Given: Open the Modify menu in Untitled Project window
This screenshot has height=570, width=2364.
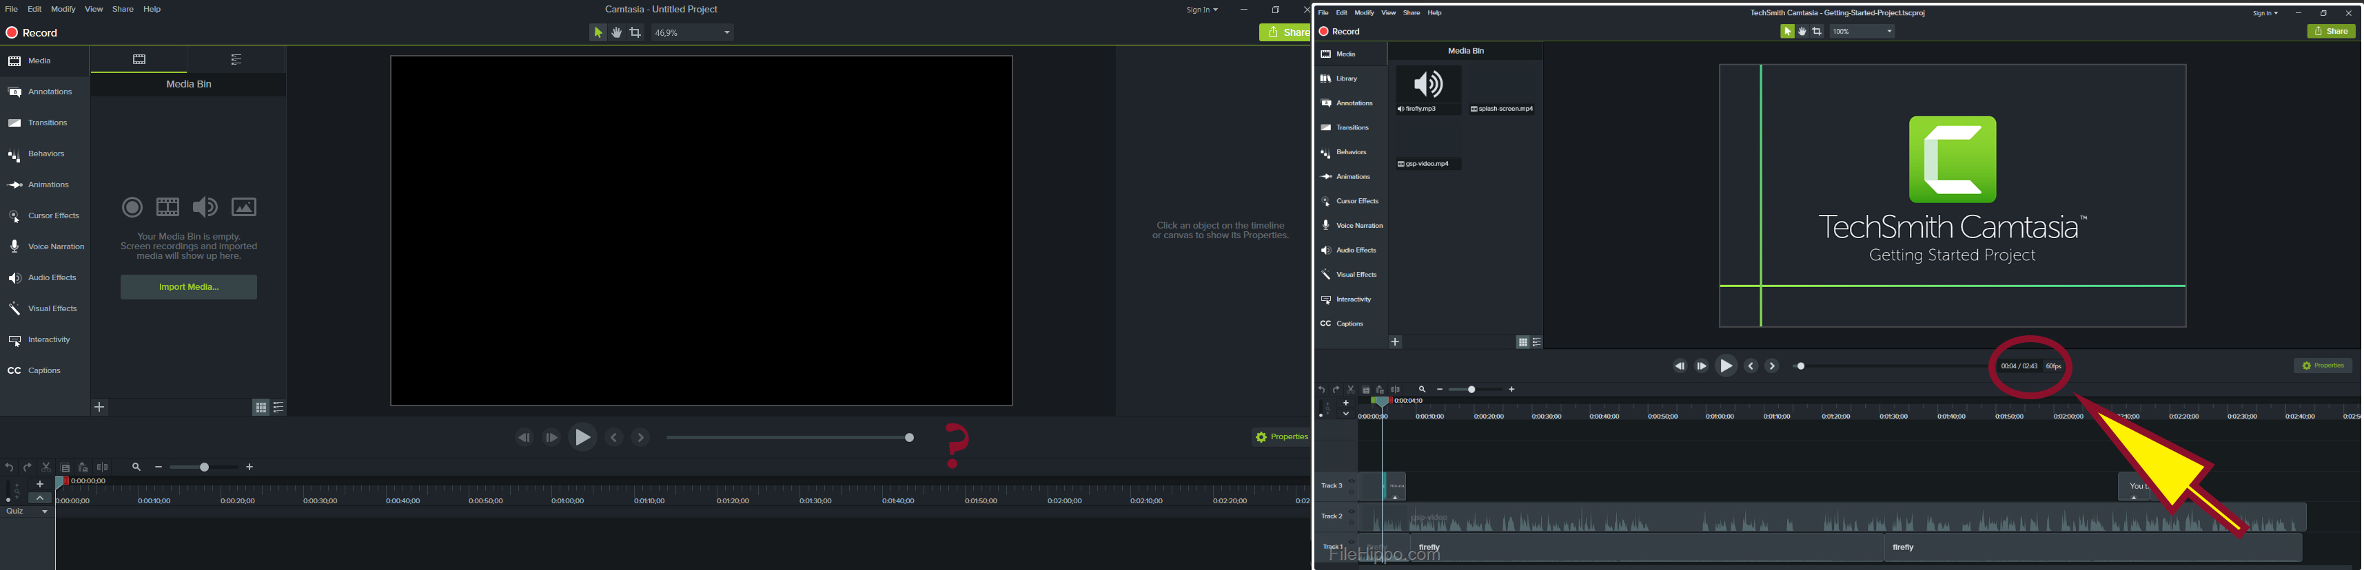Looking at the screenshot, I should click(x=63, y=9).
